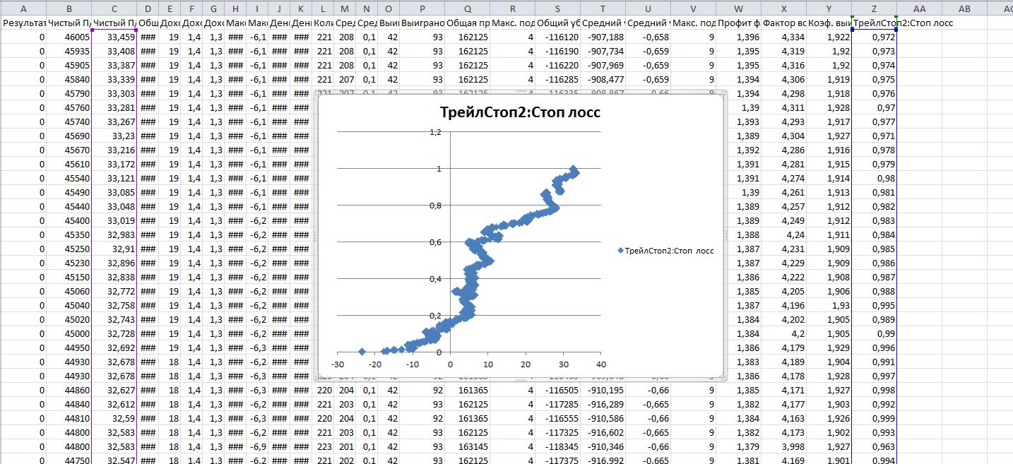Select cell with value 0,999
This screenshot has height=464, width=1013.
click(875, 418)
